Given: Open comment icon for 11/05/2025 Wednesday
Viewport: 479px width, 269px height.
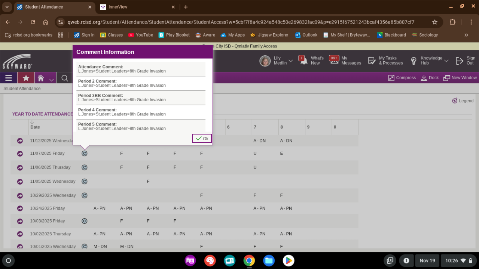Looking at the screenshot, I should (x=85, y=182).
